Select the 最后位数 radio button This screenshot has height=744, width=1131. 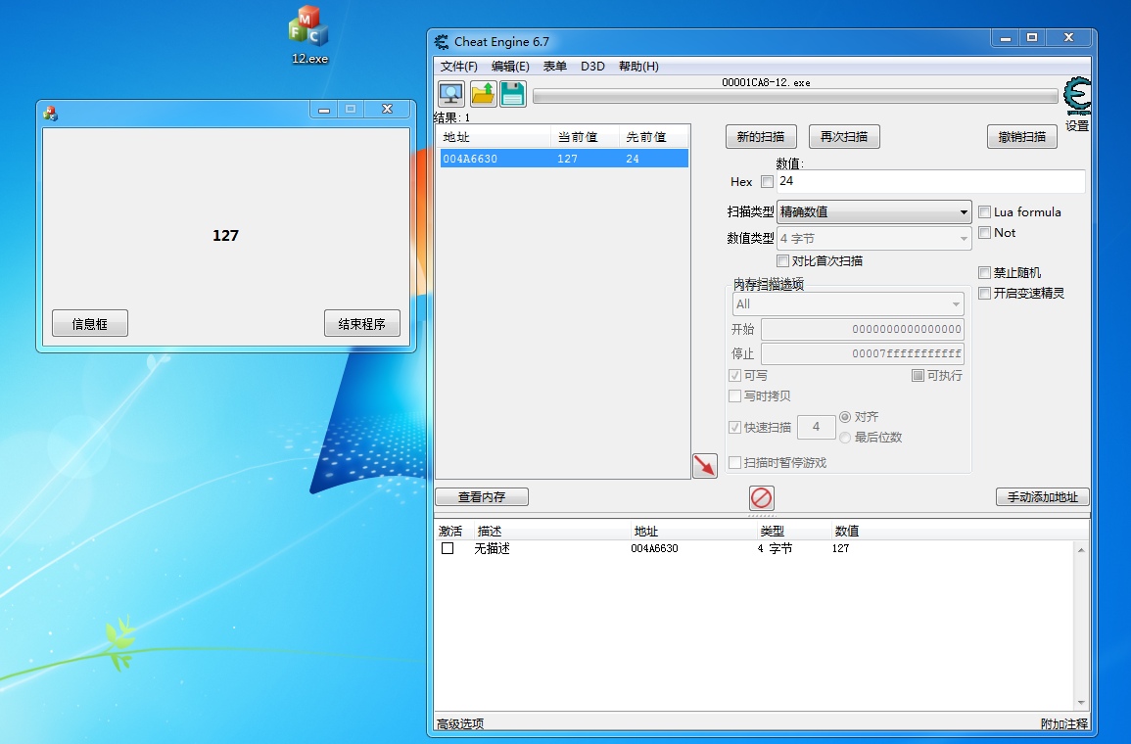[x=845, y=437]
